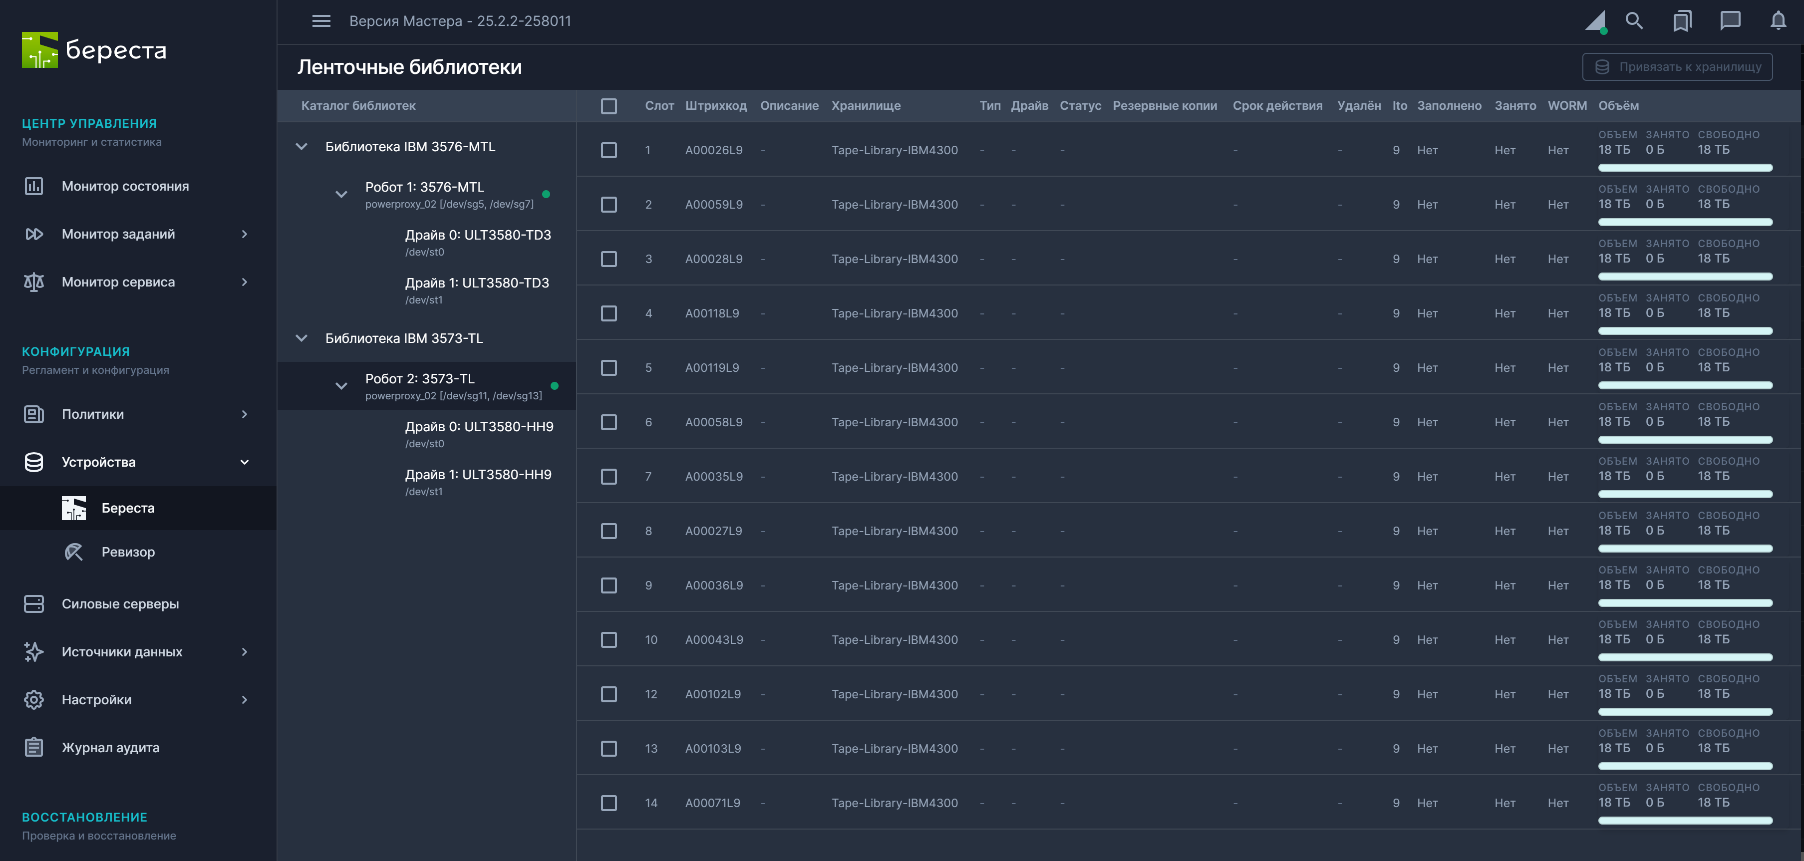Open the search magnifier icon

[x=1633, y=21]
